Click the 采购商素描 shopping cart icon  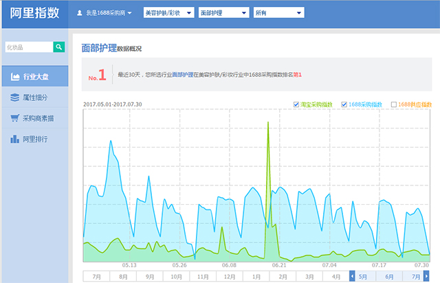pos(15,118)
